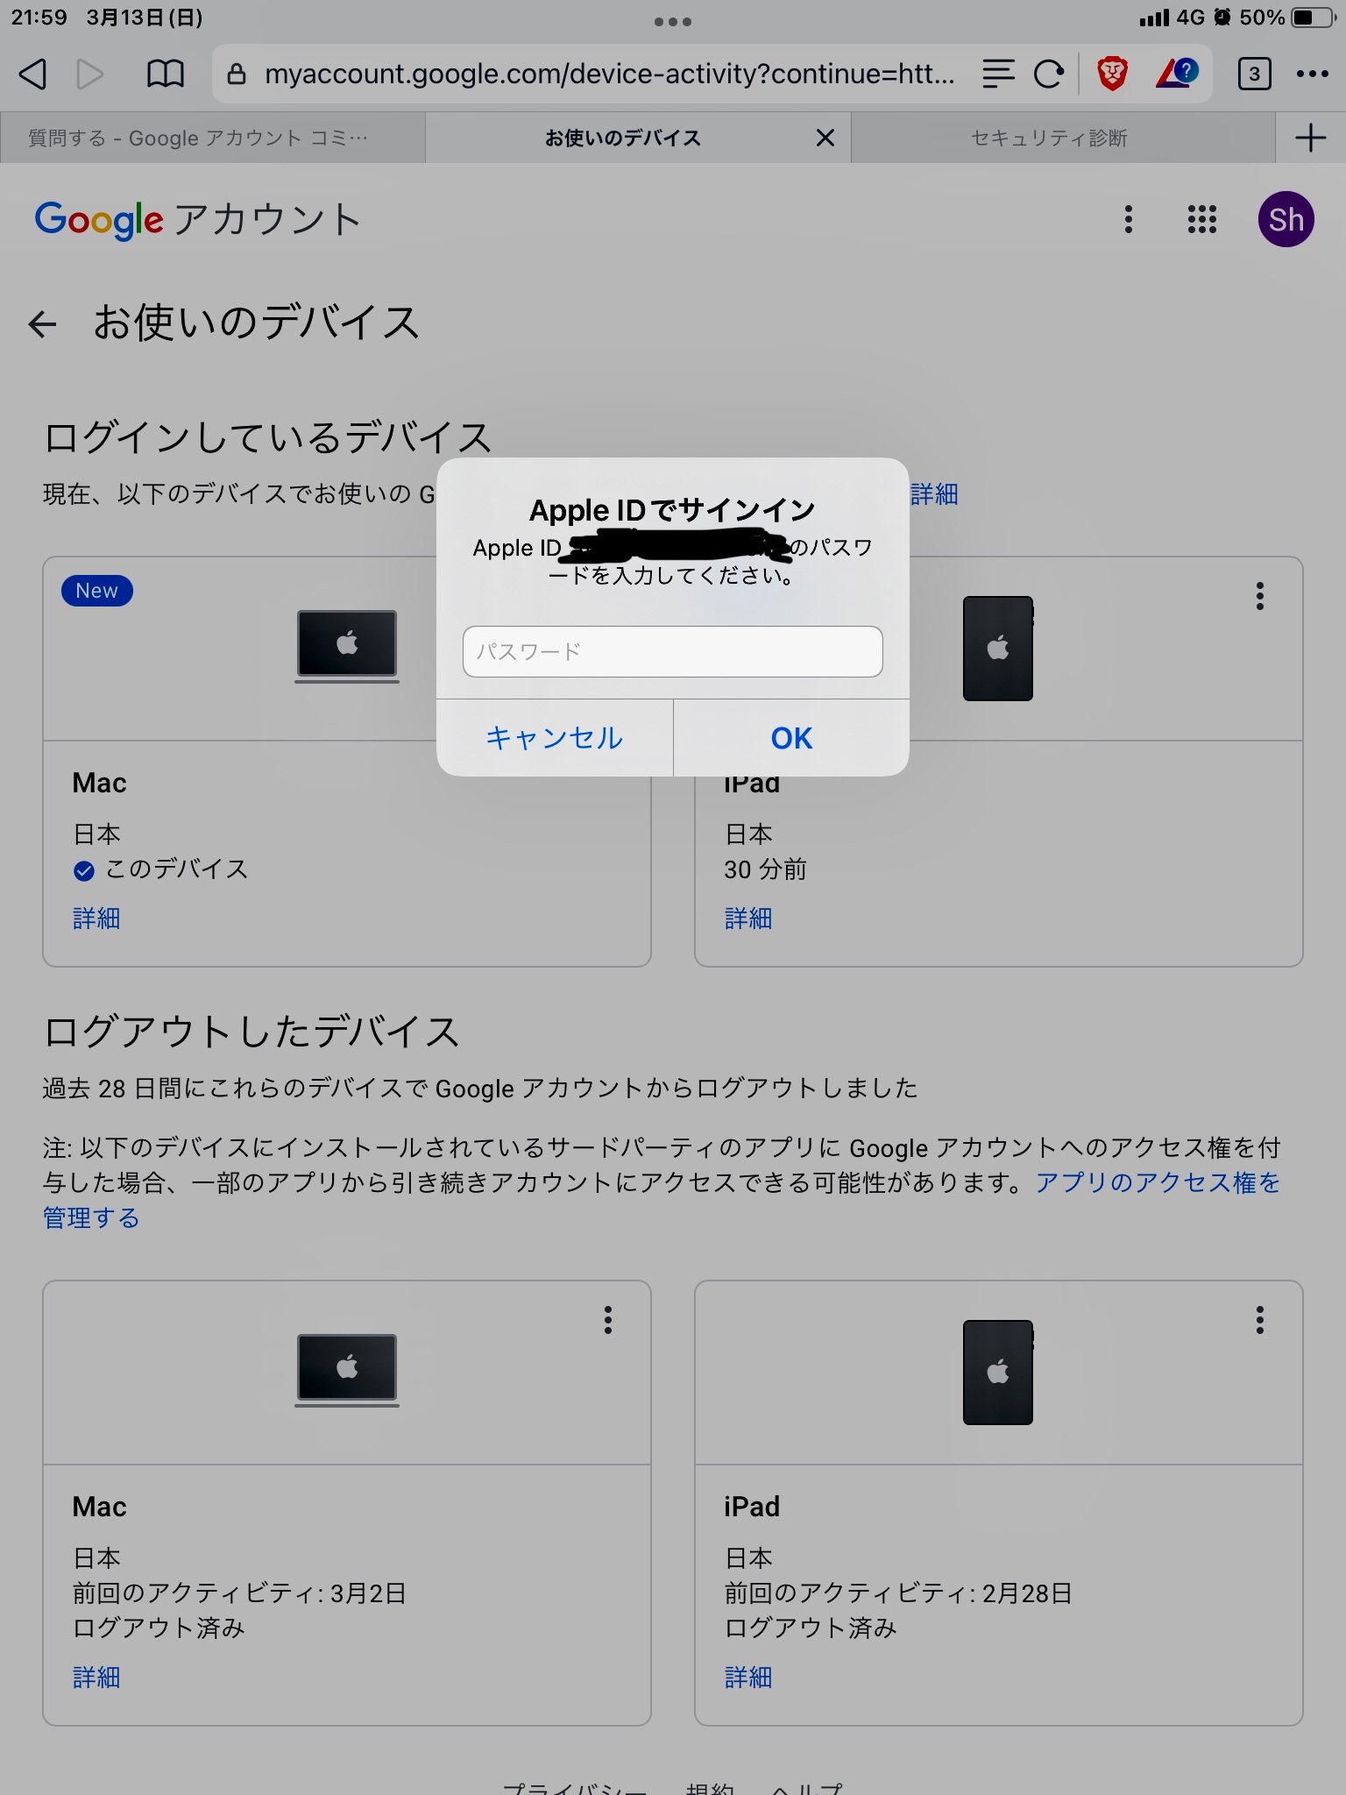Tap the address bar URL
Viewport: 1346px width, 1795px height.
(610, 74)
